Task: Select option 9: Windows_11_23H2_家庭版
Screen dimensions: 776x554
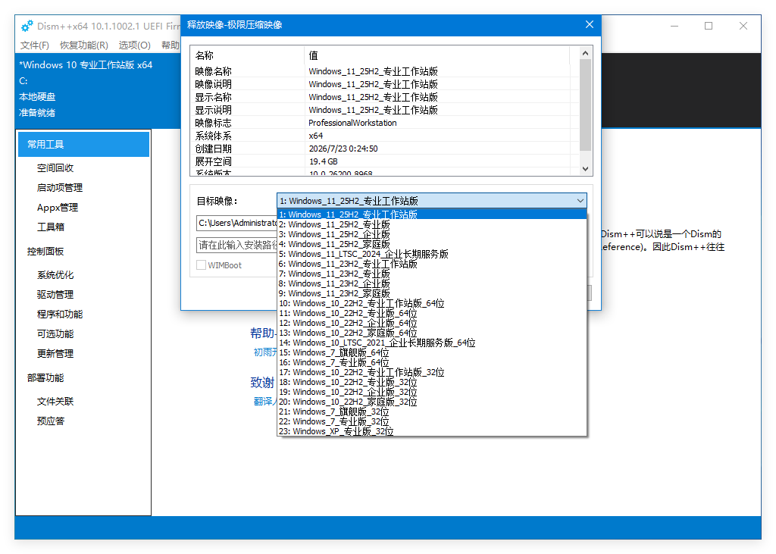Action: click(432, 293)
